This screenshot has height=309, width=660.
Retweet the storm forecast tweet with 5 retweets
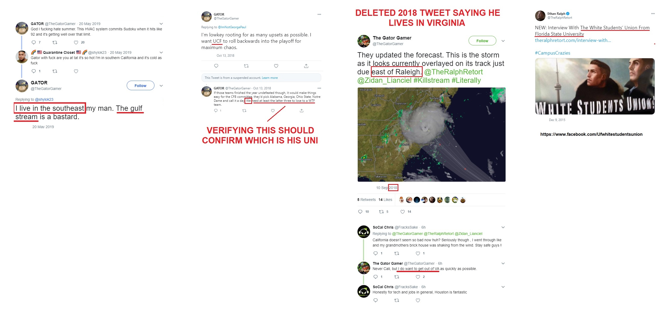(381, 212)
